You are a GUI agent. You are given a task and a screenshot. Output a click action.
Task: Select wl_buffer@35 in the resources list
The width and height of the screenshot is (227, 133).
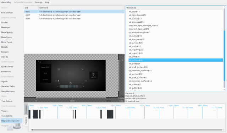(x=135, y=84)
